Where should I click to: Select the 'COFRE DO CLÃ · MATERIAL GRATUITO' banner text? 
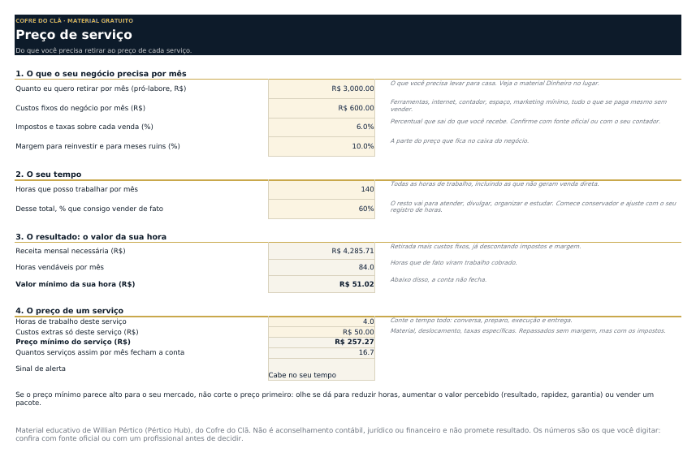point(74,20)
